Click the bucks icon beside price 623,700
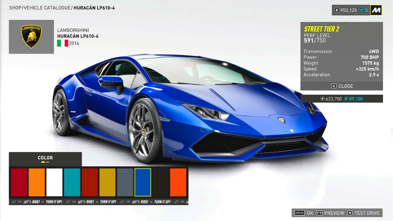Screen dimensions: 393x221 point(323,99)
